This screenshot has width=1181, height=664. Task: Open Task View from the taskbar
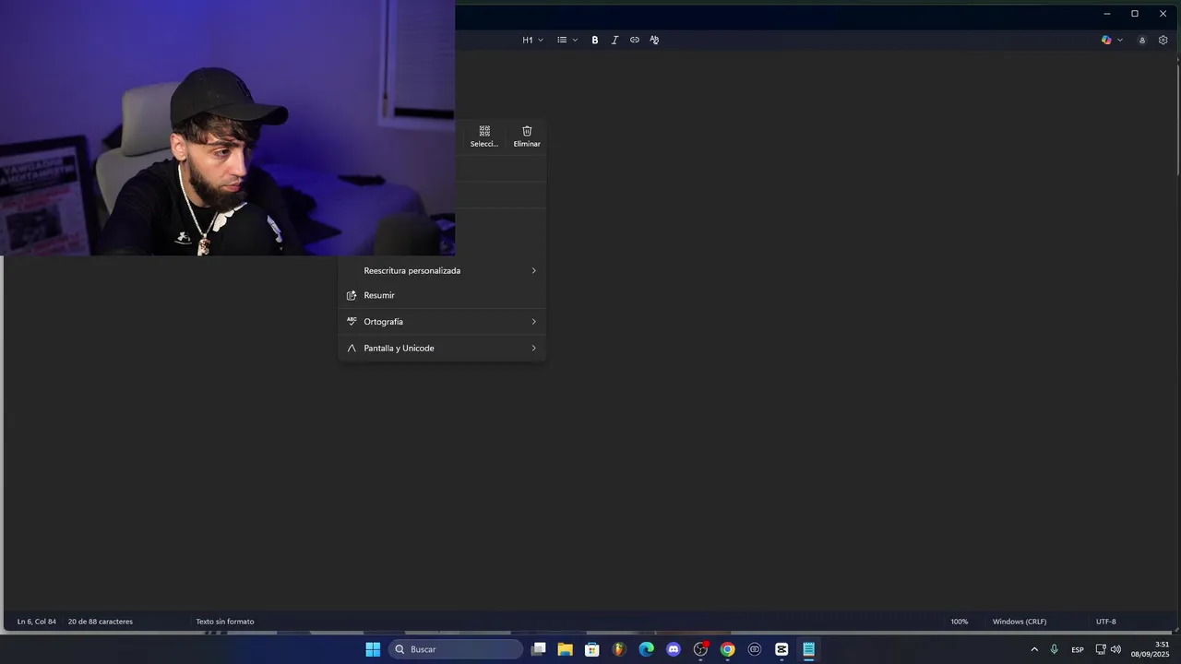point(539,649)
